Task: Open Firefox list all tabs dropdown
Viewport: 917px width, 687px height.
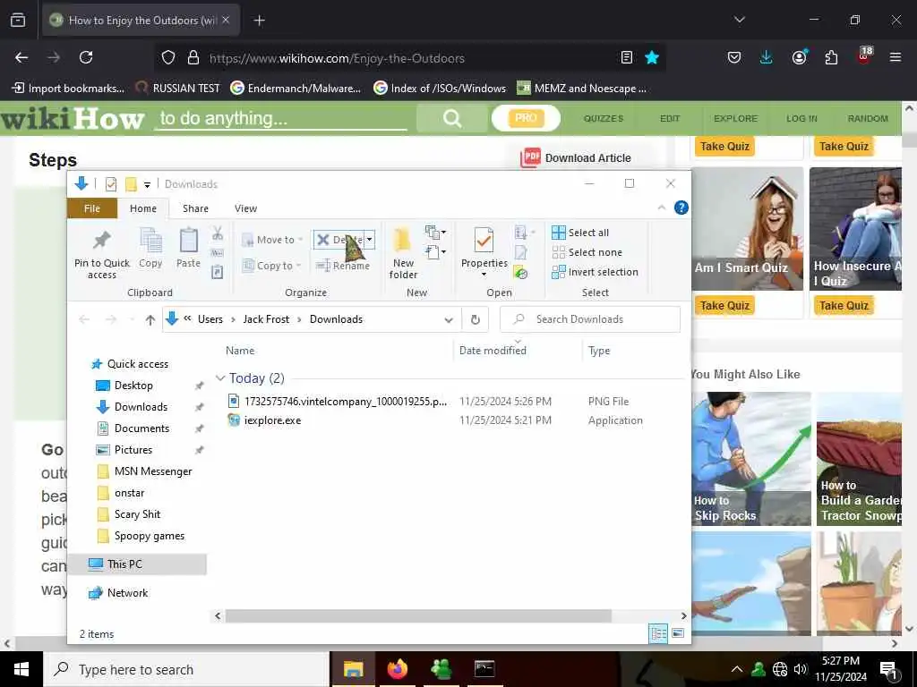Action: (x=740, y=20)
